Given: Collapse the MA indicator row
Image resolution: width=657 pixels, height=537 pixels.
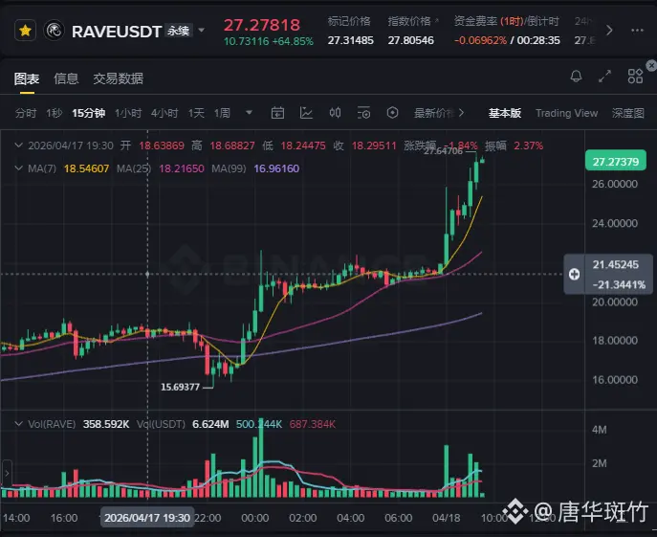Looking at the screenshot, I should (18, 168).
